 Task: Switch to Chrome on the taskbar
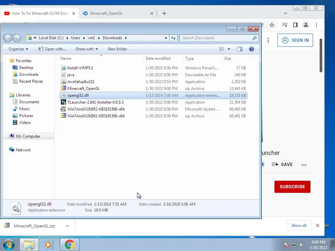point(69,244)
